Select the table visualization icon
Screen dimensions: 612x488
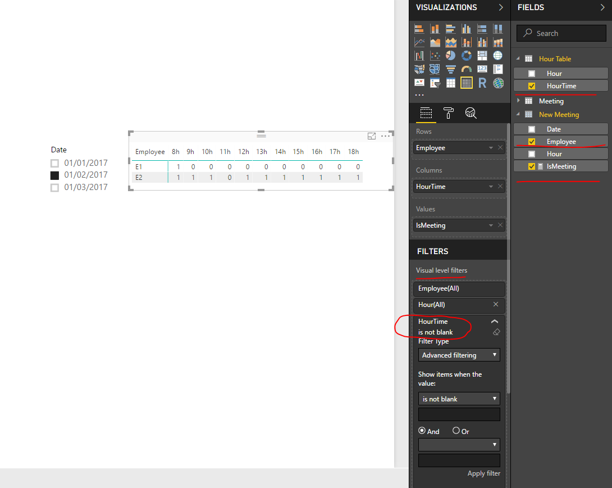(450, 83)
